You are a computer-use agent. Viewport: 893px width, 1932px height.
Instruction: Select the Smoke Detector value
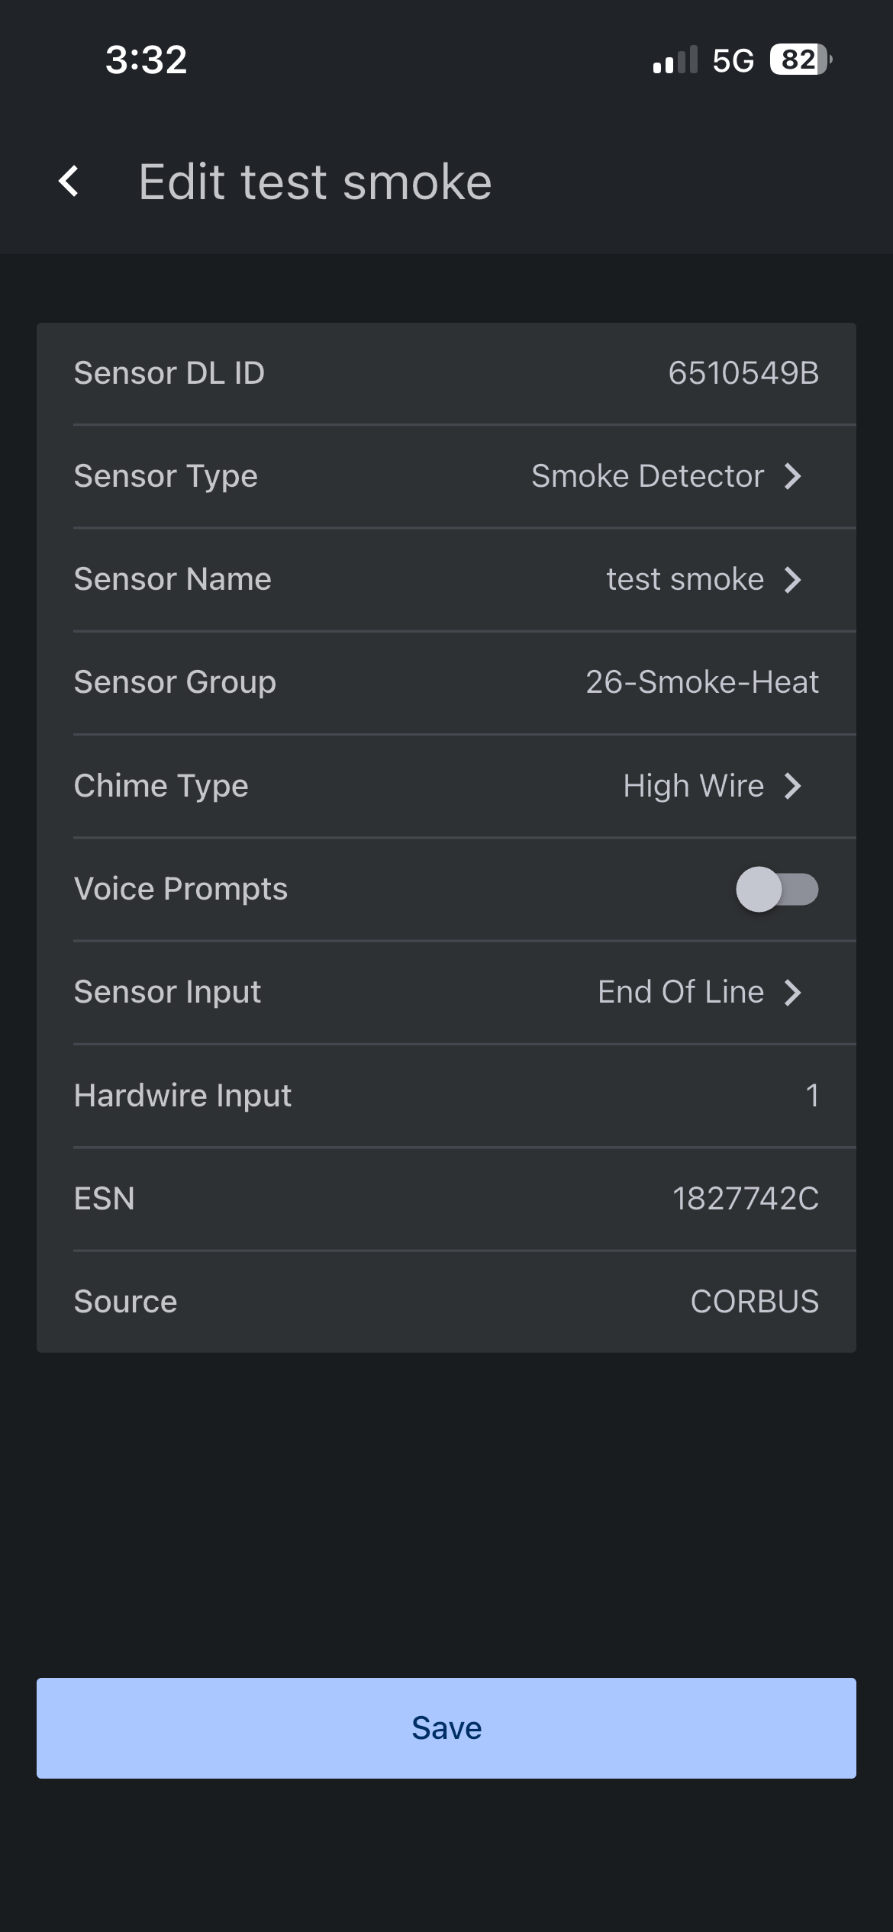pos(647,476)
